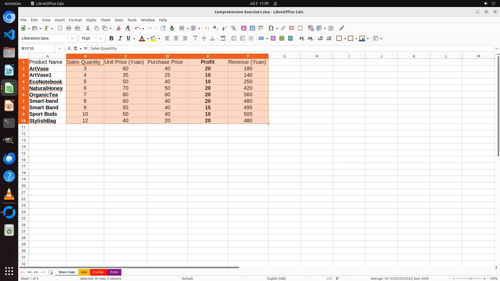Click the Insert Special Character icon

click(271, 28)
